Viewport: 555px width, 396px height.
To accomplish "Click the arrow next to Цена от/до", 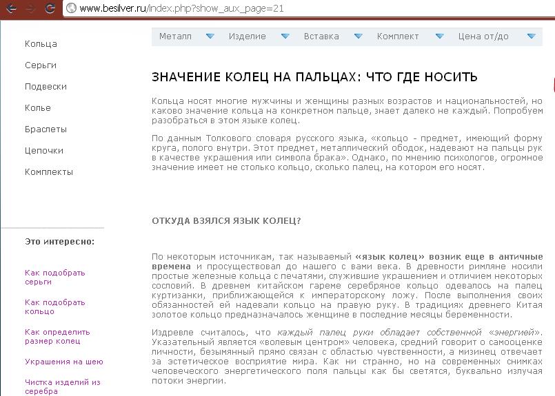I will pos(532,36).
